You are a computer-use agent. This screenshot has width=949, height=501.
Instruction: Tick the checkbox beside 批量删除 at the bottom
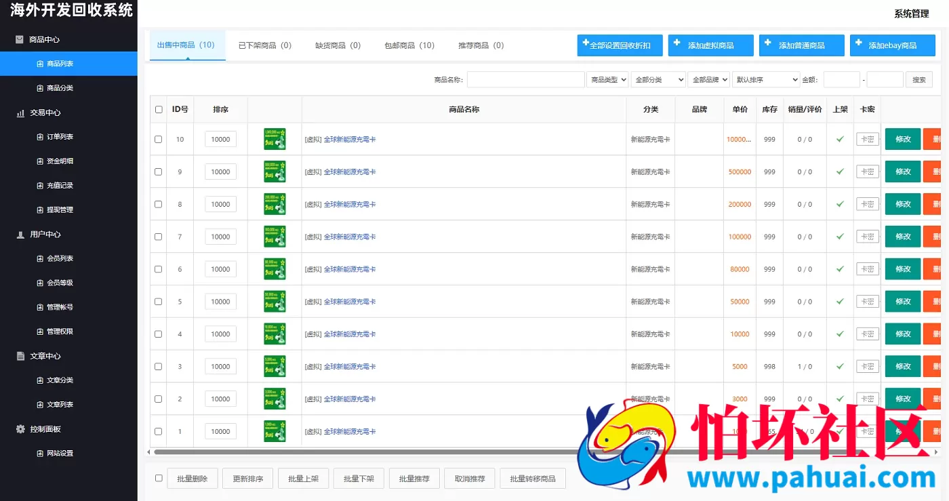pos(159,478)
